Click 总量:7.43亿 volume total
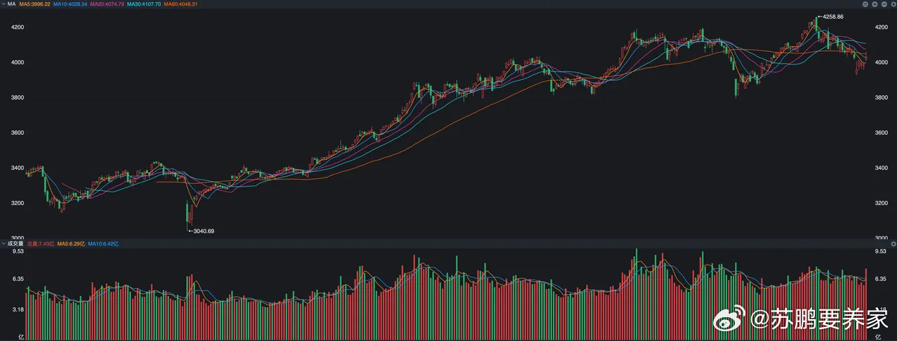Screen dimensions: 897x341 point(41,243)
